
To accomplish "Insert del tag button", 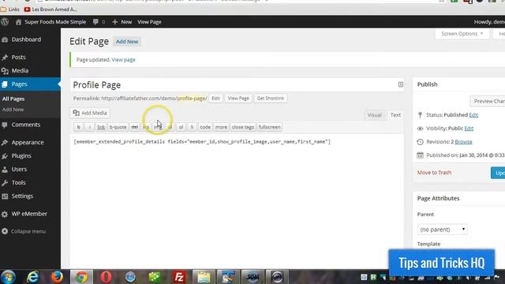I will click(135, 127).
